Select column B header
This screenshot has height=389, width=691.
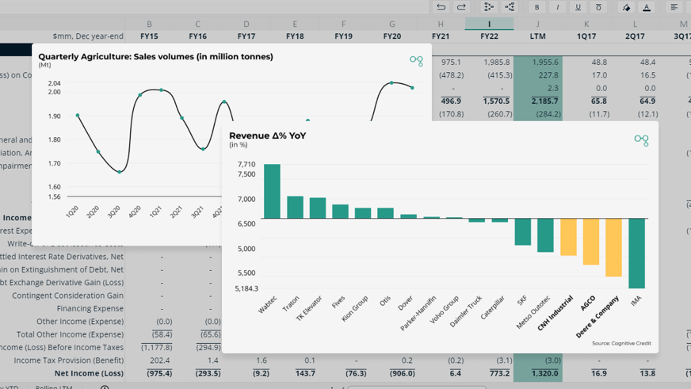click(x=150, y=24)
